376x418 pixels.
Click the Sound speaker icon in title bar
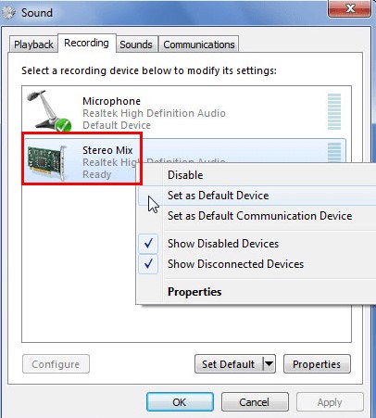pos(8,13)
